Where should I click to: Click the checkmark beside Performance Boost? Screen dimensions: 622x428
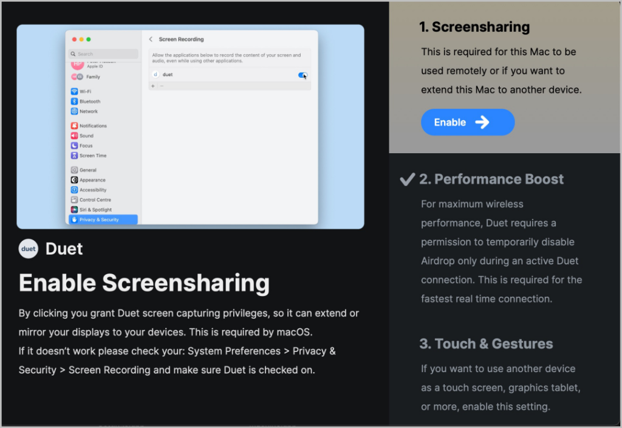click(x=408, y=179)
